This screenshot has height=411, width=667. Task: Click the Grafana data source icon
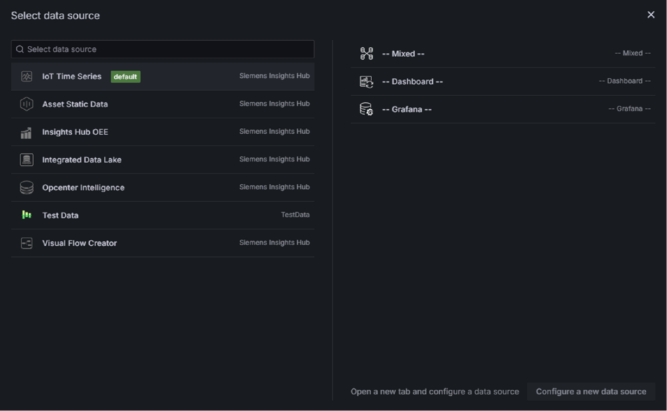click(x=367, y=109)
